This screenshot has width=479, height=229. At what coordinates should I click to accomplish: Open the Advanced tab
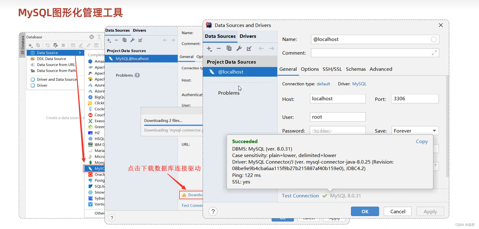click(x=381, y=69)
